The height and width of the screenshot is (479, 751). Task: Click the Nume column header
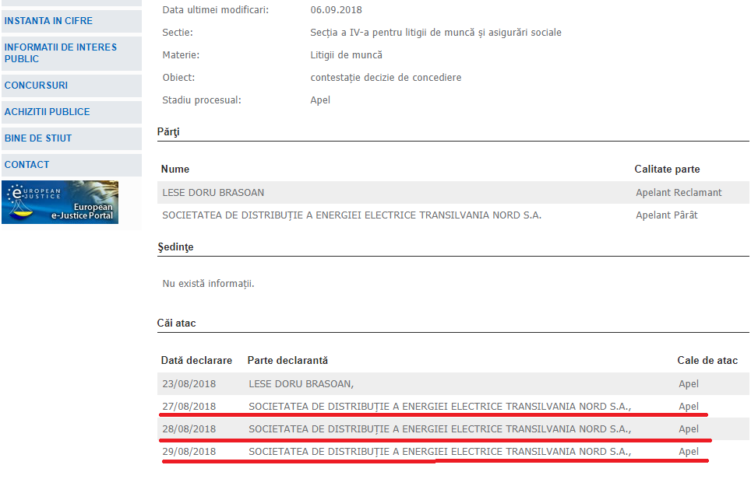(175, 170)
